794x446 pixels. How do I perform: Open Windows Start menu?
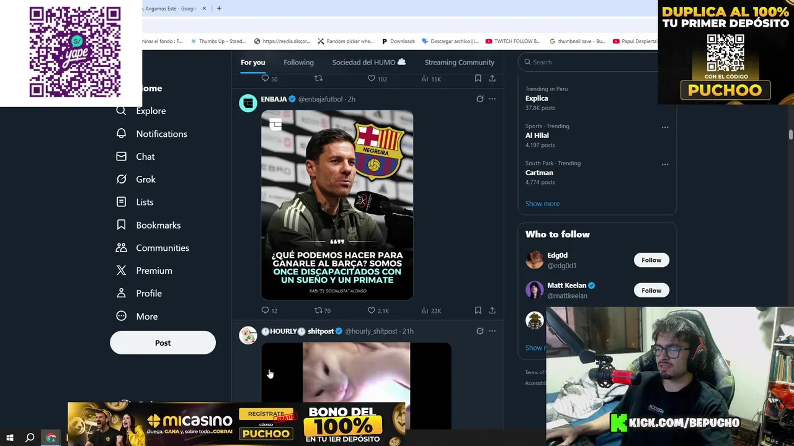10,438
